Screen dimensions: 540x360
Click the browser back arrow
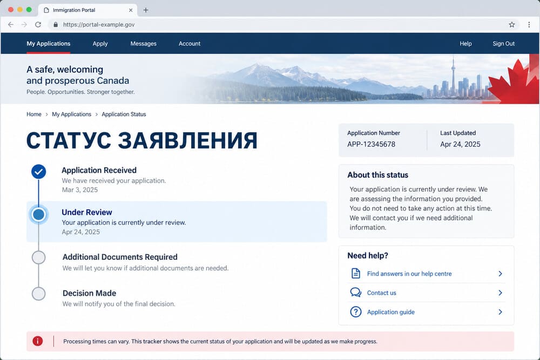tap(11, 24)
